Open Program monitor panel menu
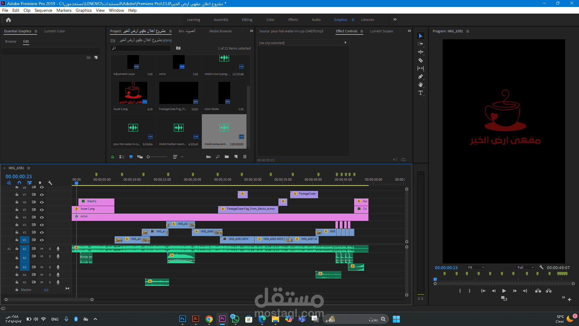 468,31
